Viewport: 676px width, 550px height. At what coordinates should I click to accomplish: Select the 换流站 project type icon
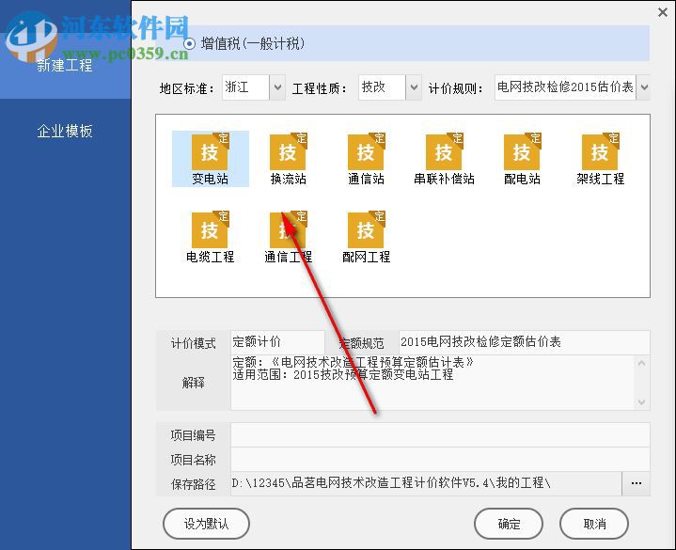click(288, 159)
